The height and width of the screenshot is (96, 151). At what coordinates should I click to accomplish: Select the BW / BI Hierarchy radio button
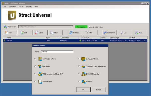[79, 74]
